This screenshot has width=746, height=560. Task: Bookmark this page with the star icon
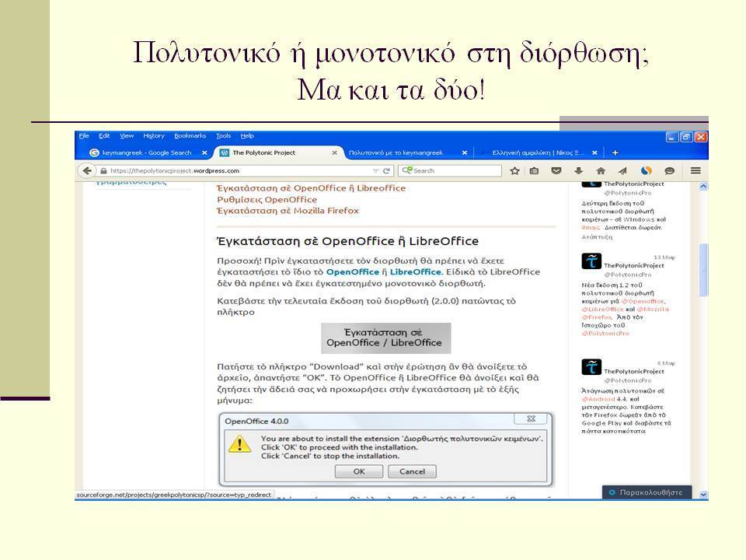[x=514, y=170]
